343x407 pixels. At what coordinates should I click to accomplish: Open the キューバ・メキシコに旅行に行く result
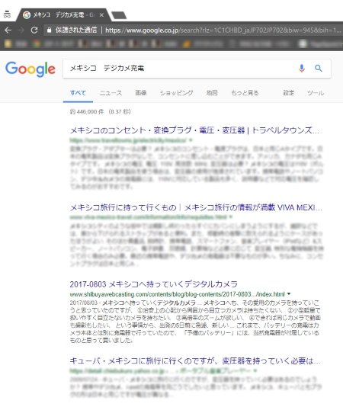coord(195,361)
